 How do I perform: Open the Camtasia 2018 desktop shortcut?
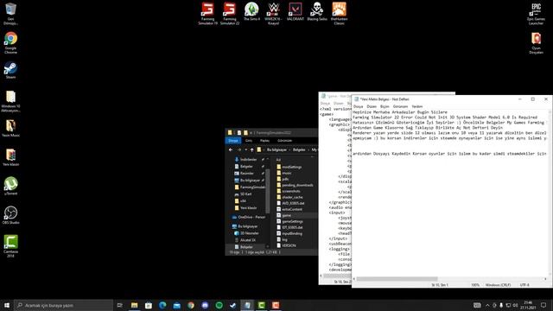10,246
